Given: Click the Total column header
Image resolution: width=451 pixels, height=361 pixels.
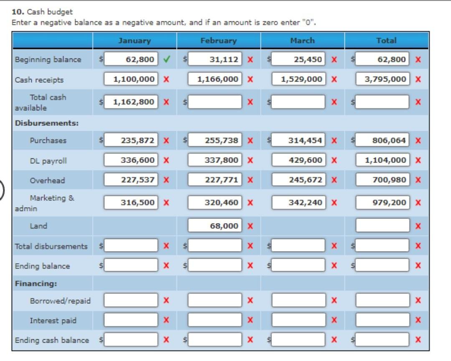Looking at the screenshot, I should click(x=387, y=41).
